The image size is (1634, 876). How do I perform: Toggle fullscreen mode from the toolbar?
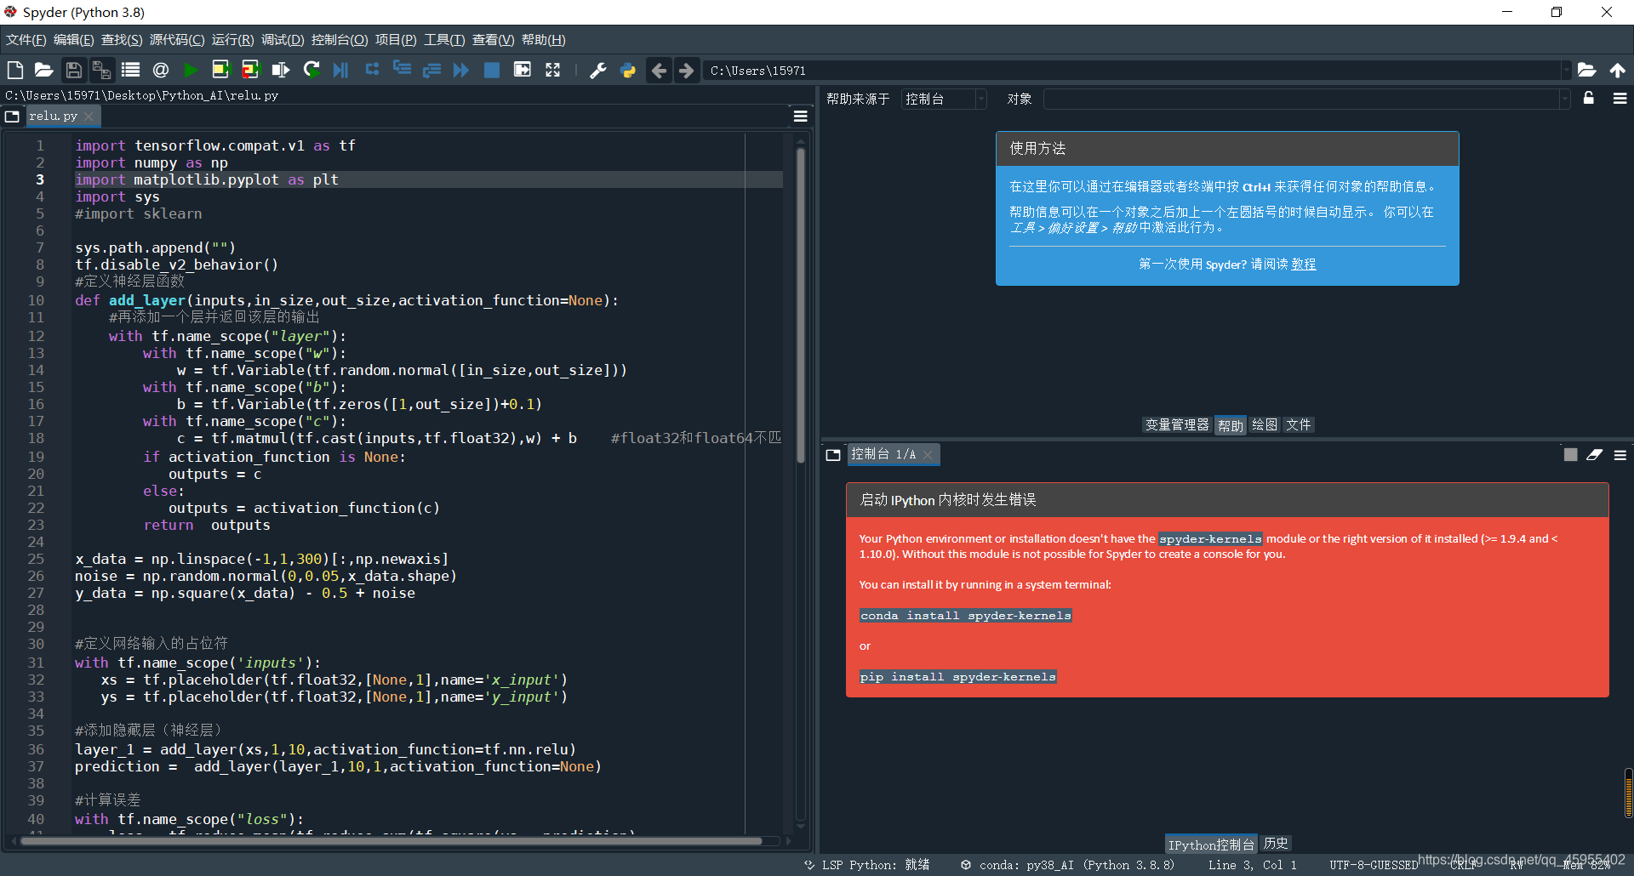pyautogui.click(x=552, y=70)
